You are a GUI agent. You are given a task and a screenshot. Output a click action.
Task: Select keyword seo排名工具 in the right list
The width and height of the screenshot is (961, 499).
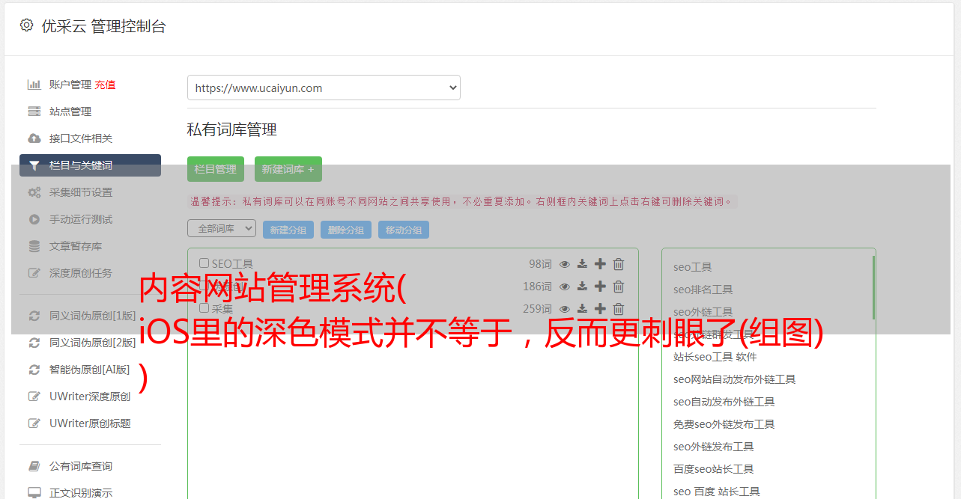tap(703, 290)
